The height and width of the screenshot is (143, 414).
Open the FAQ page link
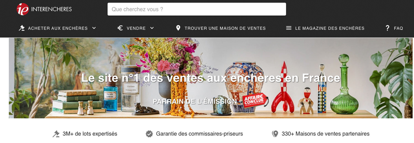pyautogui.click(x=394, y=28)
